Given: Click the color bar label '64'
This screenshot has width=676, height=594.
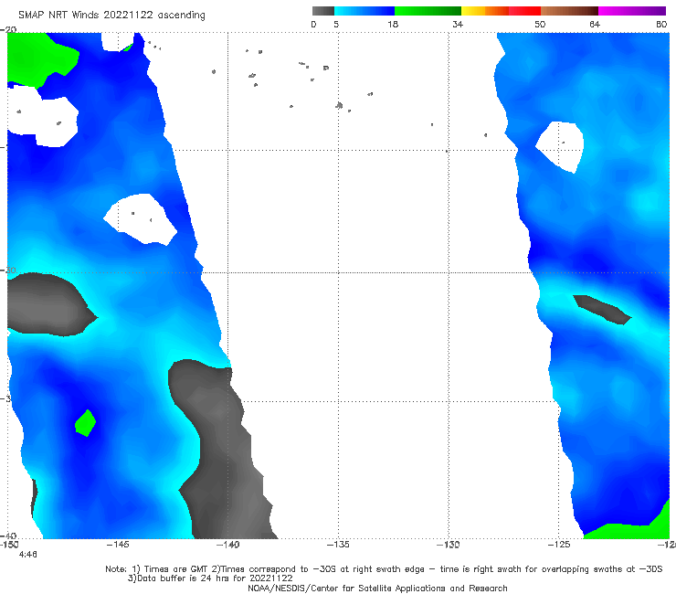Looking at the screenshot, I should point(595,24).
